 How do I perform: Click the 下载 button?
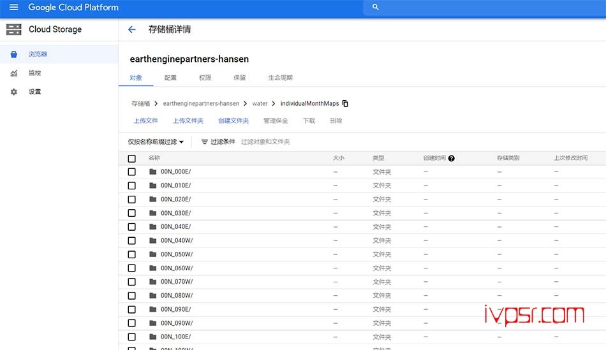309,120
